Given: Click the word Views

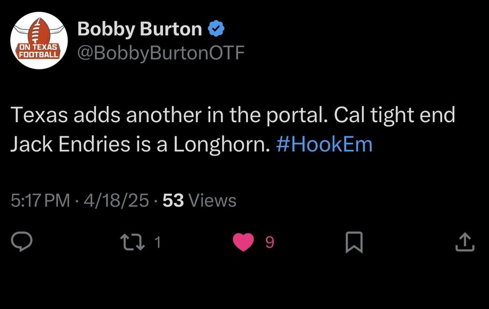Looking at the screenshot, I should coord(212,200).
